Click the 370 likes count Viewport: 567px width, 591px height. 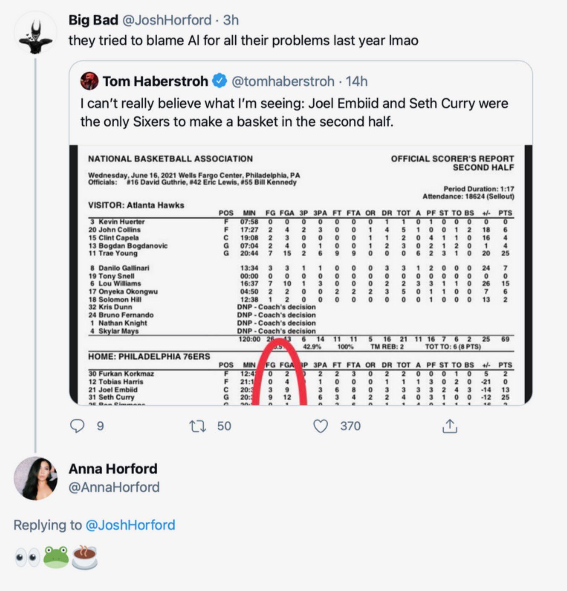(350, 426)
